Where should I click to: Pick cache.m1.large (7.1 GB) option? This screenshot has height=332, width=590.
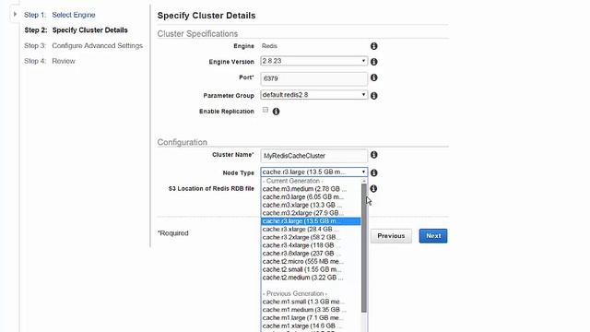click(311, 317)
